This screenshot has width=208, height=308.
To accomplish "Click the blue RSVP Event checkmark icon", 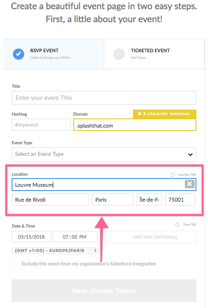I will tap(19, 54).
